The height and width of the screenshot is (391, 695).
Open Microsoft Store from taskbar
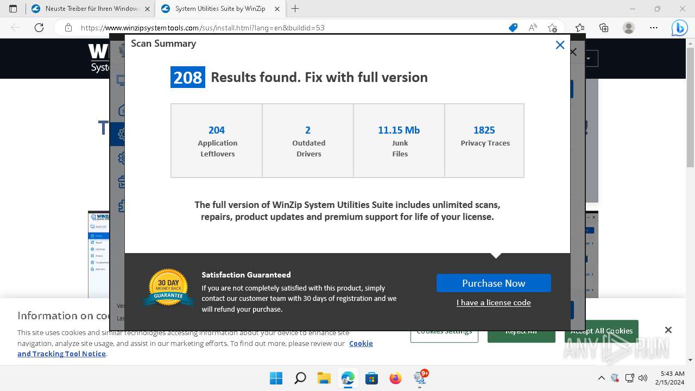point(371,378)
